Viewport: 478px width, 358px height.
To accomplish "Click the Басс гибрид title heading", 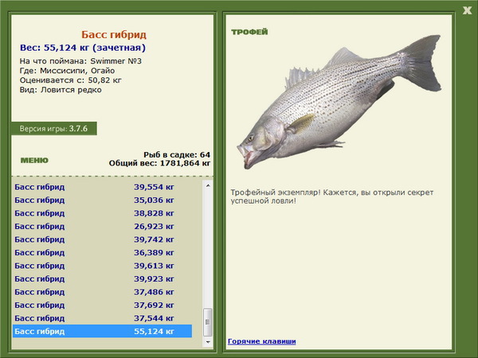I will pos(114,35).
